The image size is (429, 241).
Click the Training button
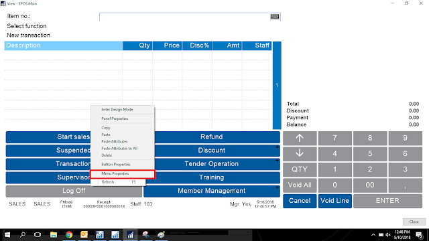coord(217,177)
